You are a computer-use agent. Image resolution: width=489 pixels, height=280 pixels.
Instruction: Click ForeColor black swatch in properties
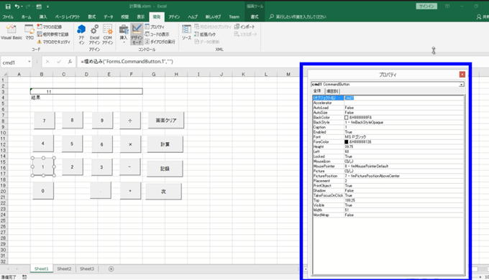click(x=346, y=141)
